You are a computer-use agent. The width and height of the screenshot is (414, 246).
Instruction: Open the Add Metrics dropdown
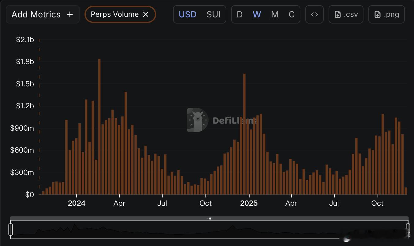point(36,14)
